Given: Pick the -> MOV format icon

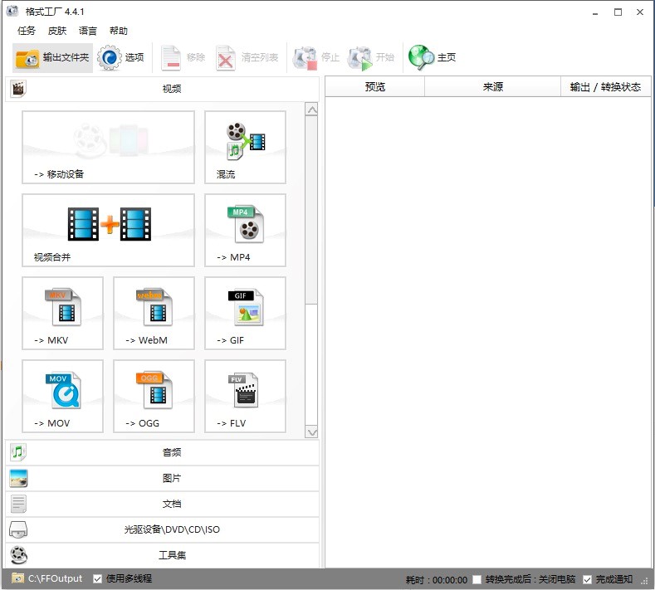Looking at the screenshot, I should pyautogui.click(x=62, y=396).
